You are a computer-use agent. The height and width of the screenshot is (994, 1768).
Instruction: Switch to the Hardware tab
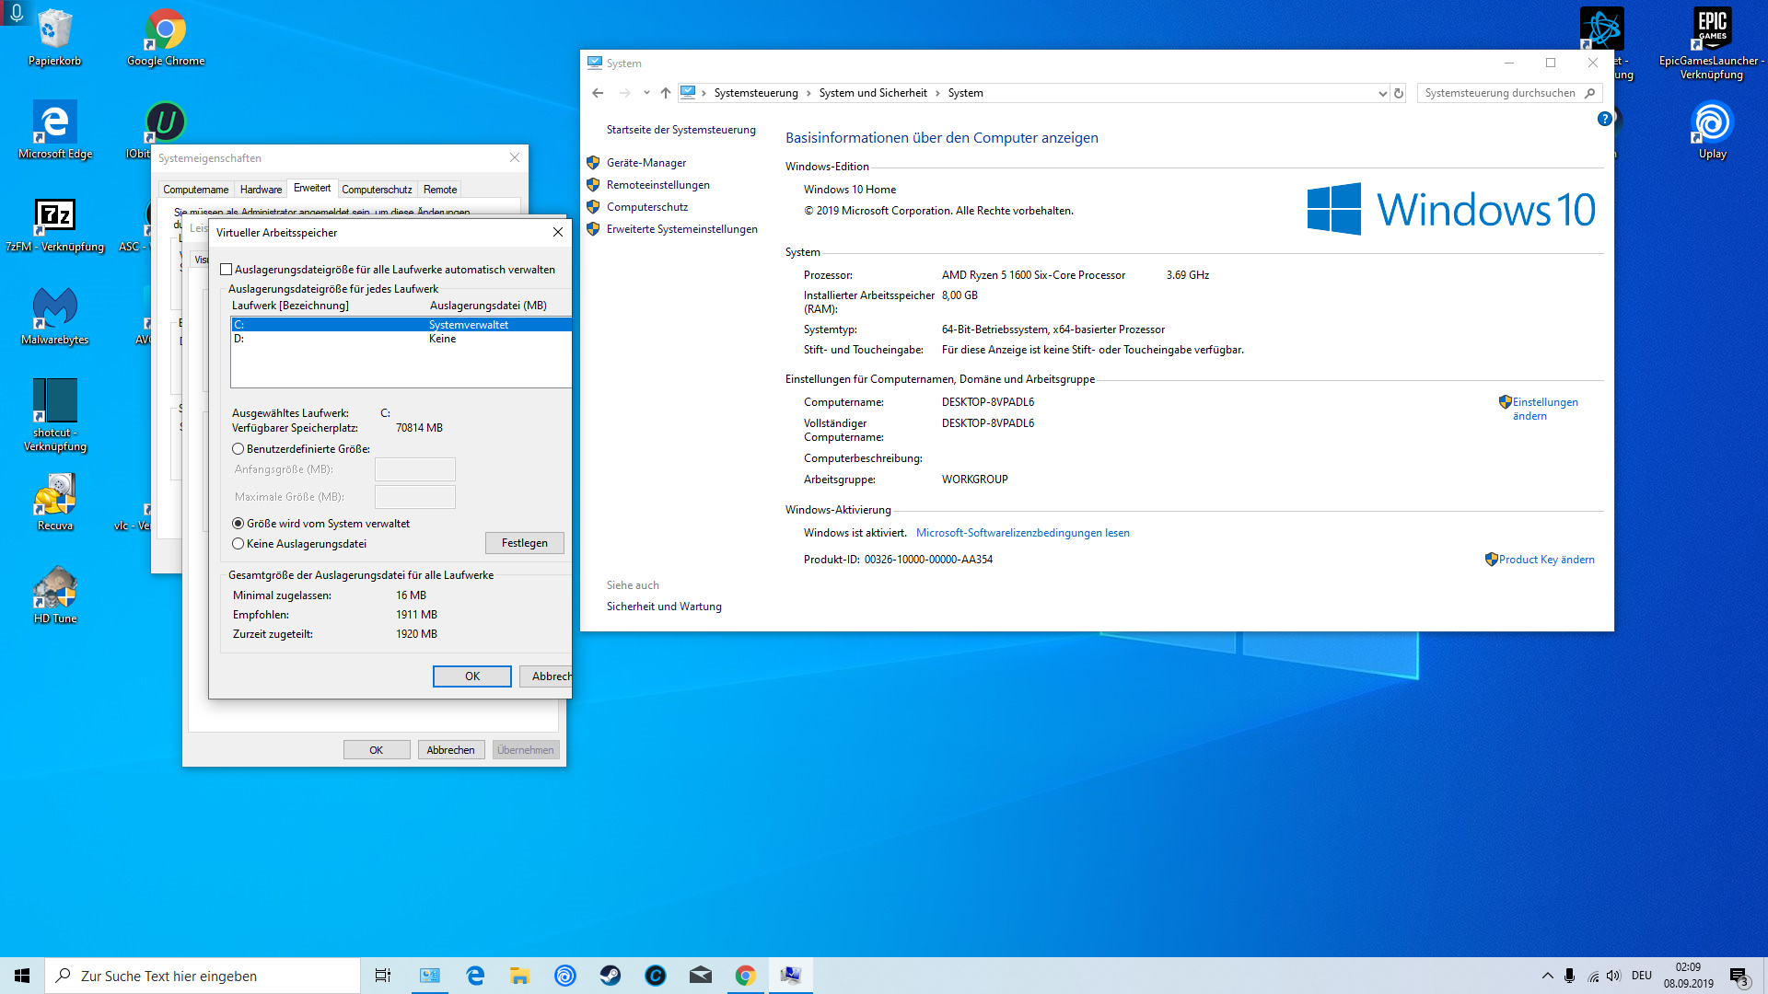[261, 190]
